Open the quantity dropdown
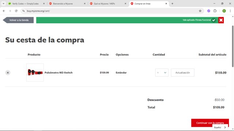The image size is (234, 131). pos(162,73)
